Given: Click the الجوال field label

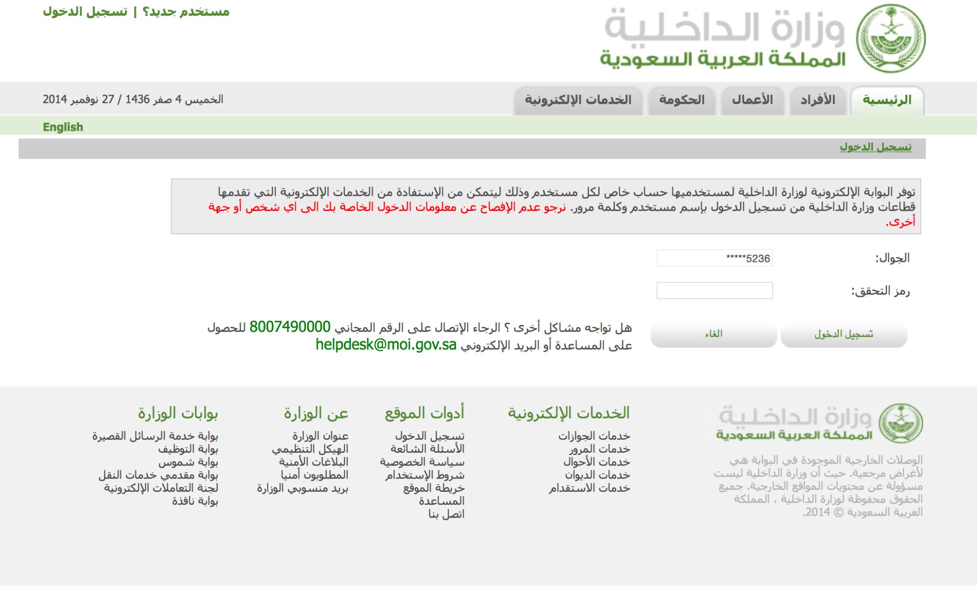Looking at the screenshot, I should coord(892,259).
